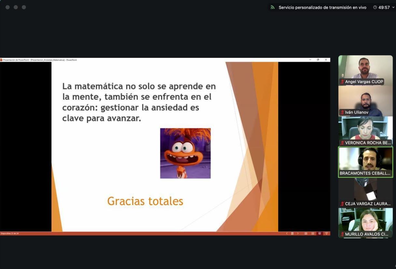
Task: Advance to the next slide using the right arrow
Action: 298,233
